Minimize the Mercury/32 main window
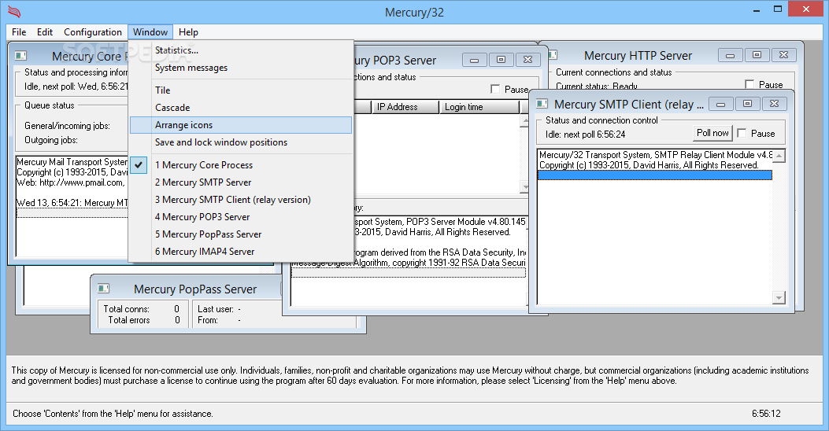 point(757,9)
